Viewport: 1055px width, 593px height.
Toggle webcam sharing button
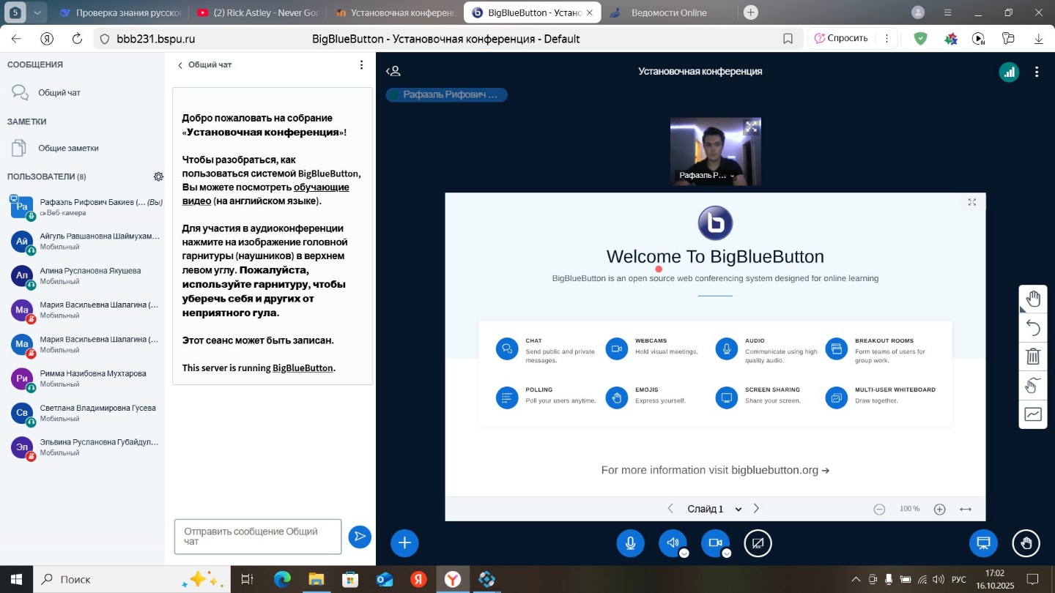(x=714, y=543)
